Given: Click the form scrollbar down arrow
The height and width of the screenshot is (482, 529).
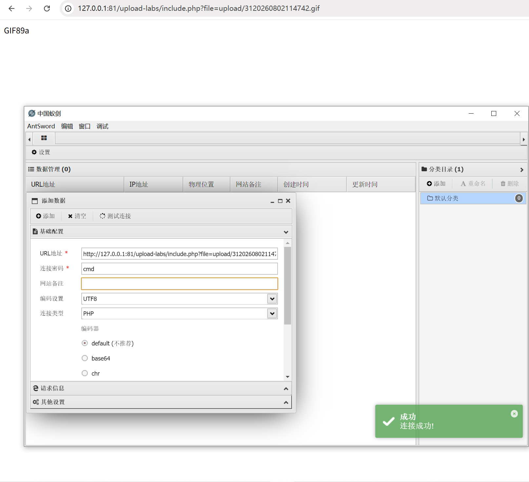Looking at the screenshot, I should coord(287,377).
